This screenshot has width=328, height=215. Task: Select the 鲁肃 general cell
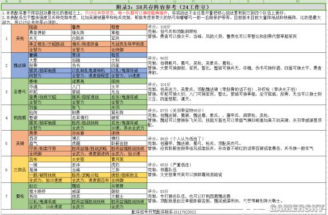pos(91,27)
